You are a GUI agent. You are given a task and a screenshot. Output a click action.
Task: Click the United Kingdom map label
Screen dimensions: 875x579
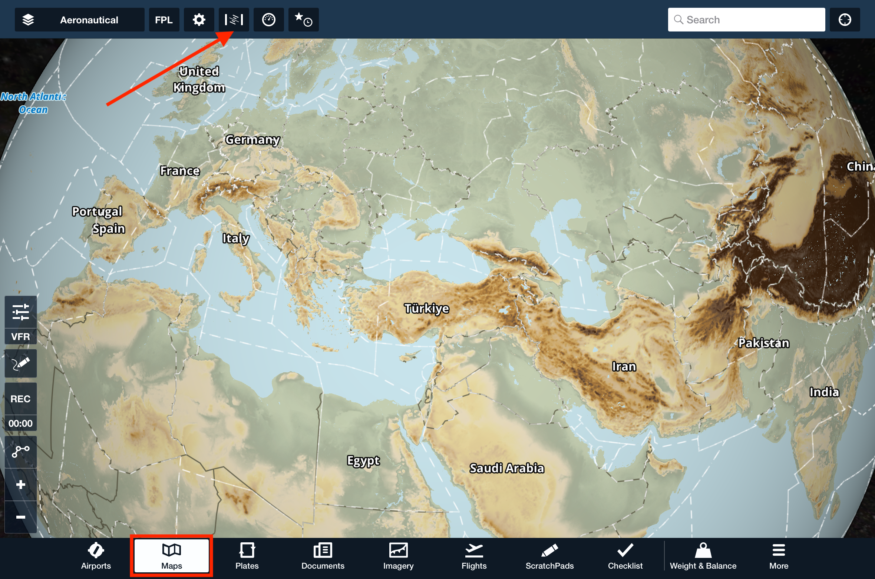(x=199, y=79)
